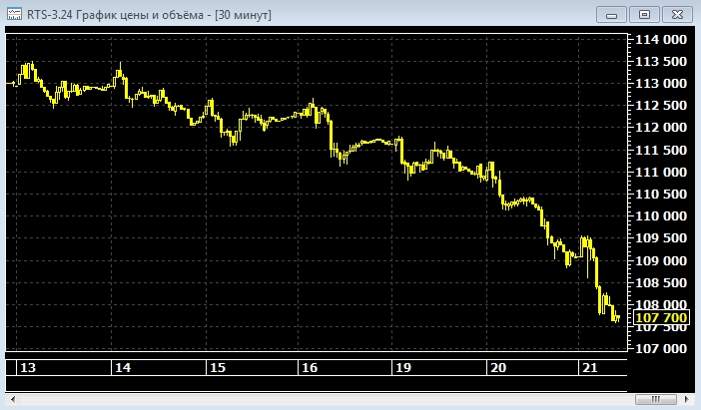Select date 19 on the time axis
701x410 pixels.
402,368
